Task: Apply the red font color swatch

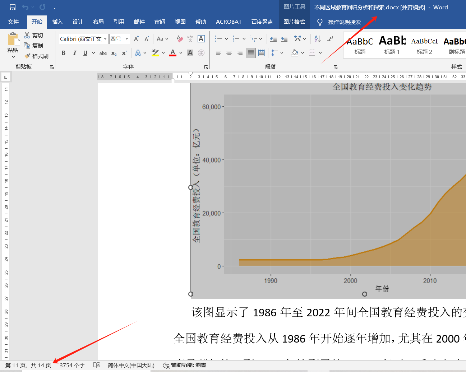Action: click(x=173, y=53)
